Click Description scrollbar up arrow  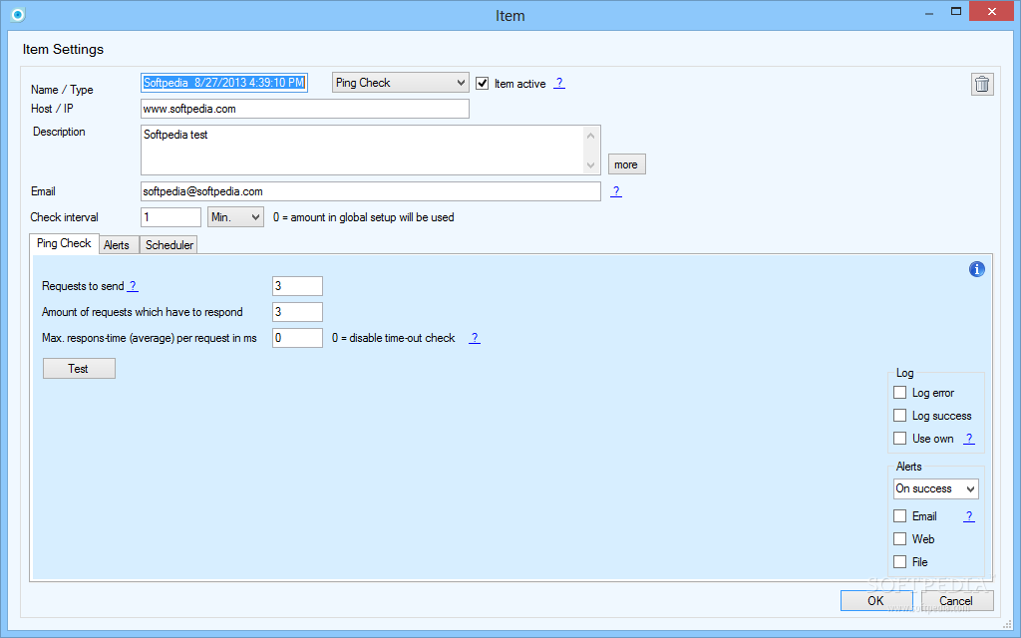(590, 136)
